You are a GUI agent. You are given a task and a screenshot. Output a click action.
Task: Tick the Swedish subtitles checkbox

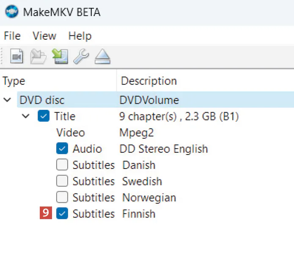tap(62, 181)
